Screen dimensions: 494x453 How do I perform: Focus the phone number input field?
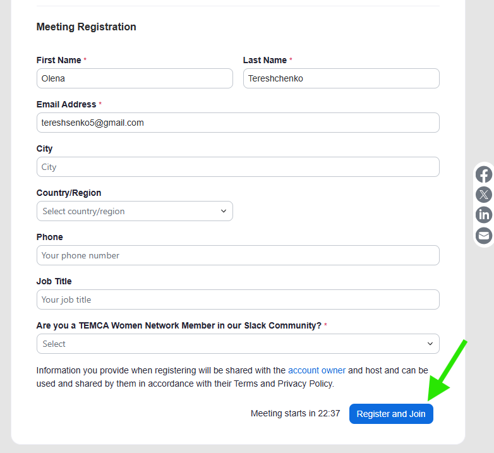click(238, 255)
